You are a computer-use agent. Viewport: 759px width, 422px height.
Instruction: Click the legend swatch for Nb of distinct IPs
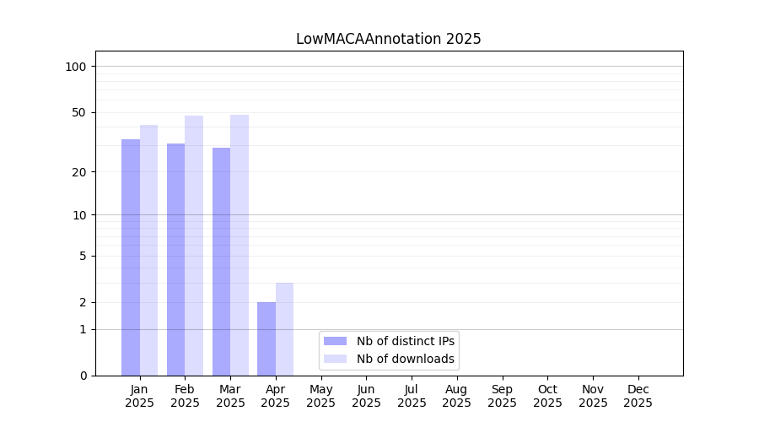click(335, 341)
